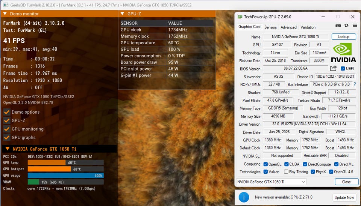Toggle OpenCL checkbox
Image resolution: width=361 pixels, height=206 pixels.
tap(265, 164)
